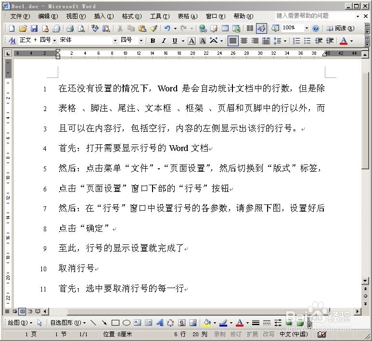The image size is (372, 341).
Task: Open the font name dropdown 宋体
Action: click(x=115, y=40)
